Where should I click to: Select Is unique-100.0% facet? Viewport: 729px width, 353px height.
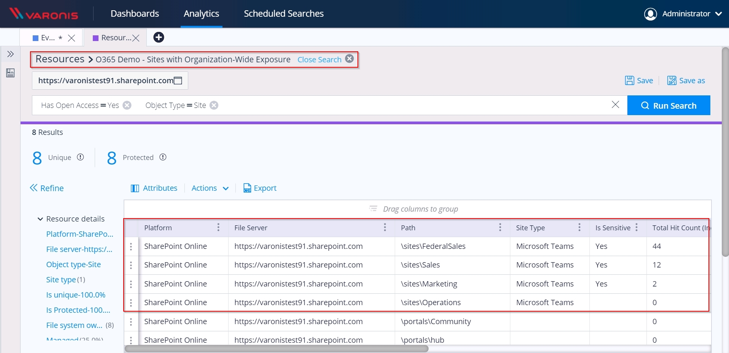pyautogui.click(x=76, y=295)
